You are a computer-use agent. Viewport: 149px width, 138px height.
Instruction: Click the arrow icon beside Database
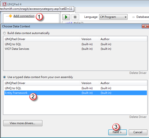133,17
